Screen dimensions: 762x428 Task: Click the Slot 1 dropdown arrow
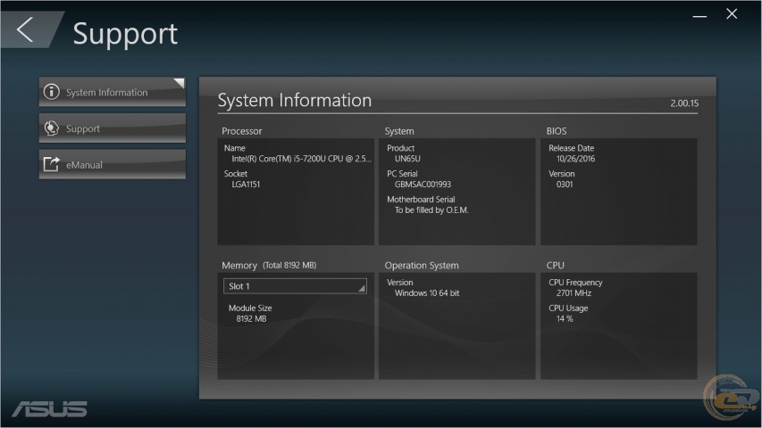pyautogui.click(x=362, y=288)
